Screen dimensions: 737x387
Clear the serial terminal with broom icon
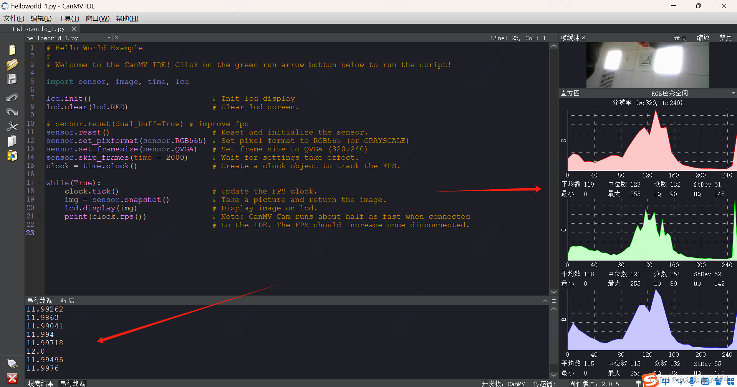tap(63, 300)
